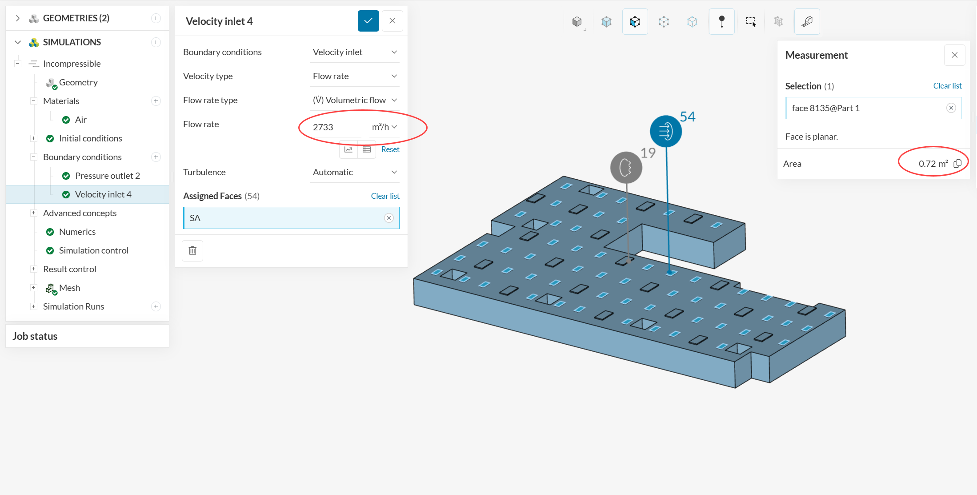Copy area value to clipboard

point(957,163)
